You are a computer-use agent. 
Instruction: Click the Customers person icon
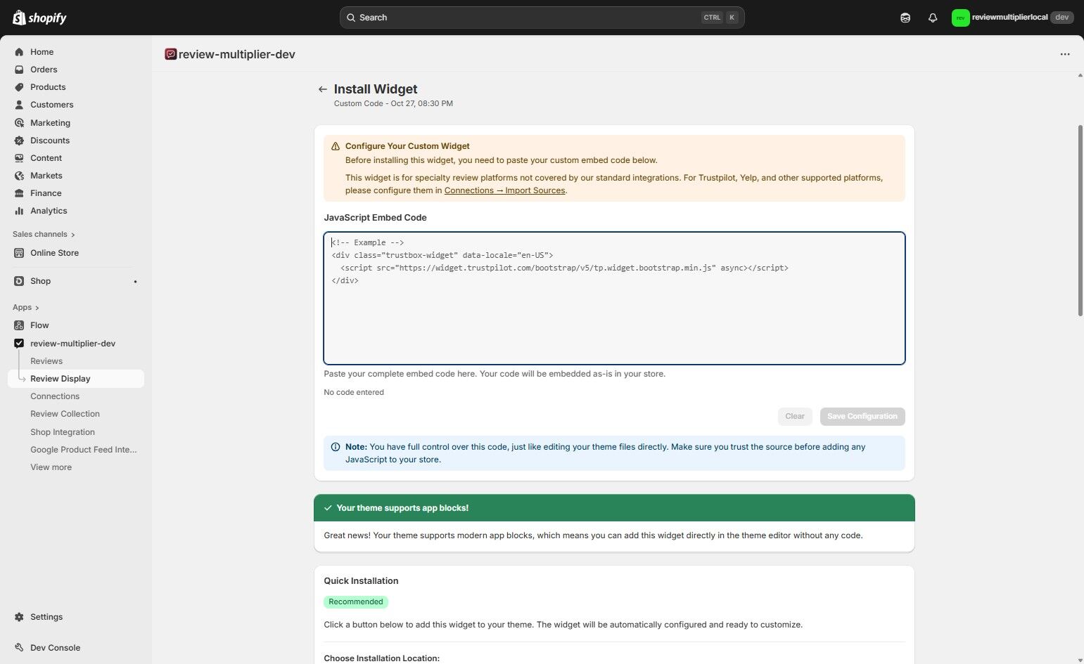(19, 105)
